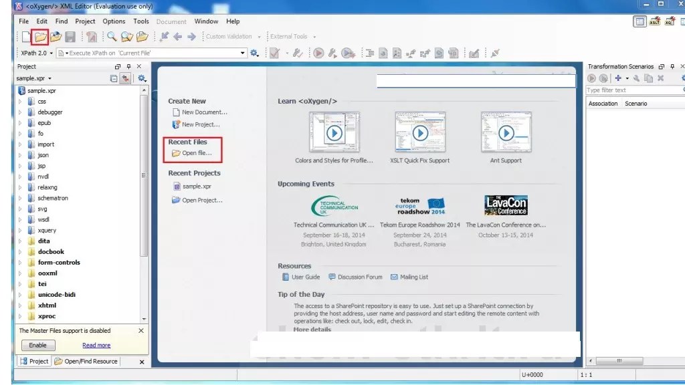This screenshot has height=385, width=685.
Task: Open the Tools menu
Action: pos(140,21)
